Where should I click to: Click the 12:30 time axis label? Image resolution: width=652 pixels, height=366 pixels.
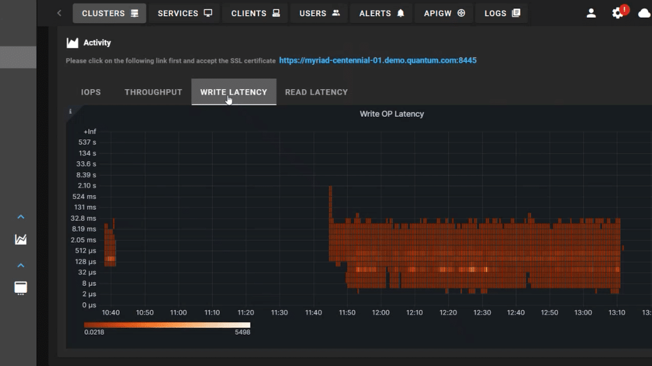[482, 313]
